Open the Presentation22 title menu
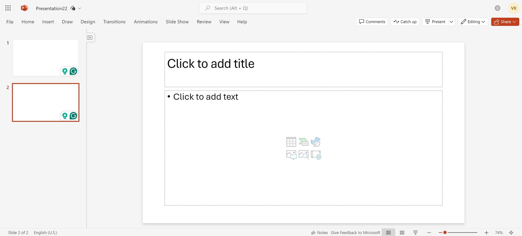Image resolution: width=522 pixels, height=236 pixels. click(x=79, y=8)
